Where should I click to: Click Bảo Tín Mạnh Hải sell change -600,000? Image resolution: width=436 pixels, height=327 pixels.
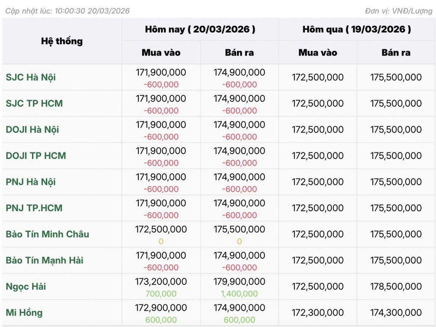point(239,267)
